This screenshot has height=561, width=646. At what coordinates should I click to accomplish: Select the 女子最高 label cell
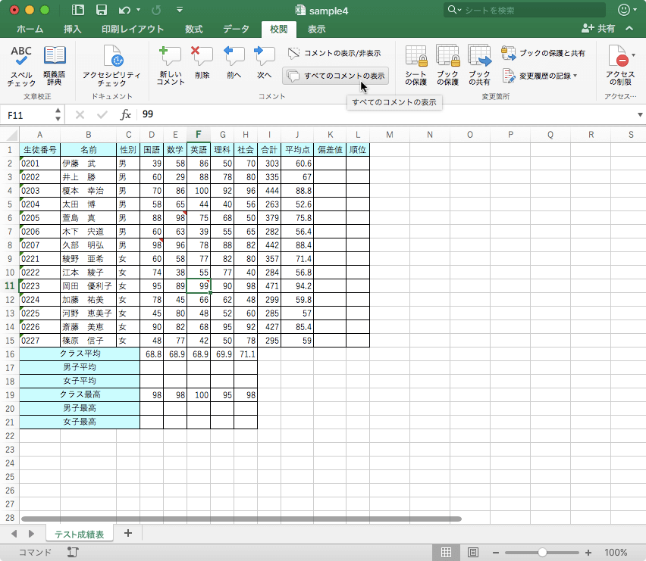[80, 422]
